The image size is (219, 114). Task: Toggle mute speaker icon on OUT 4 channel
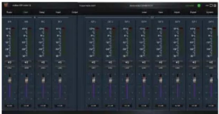point(144,63)
